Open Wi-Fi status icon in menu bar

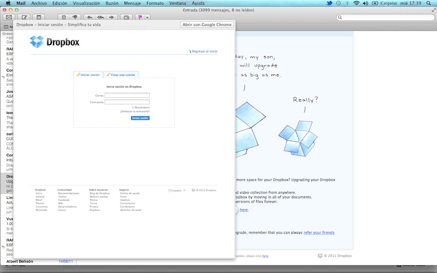357,3
